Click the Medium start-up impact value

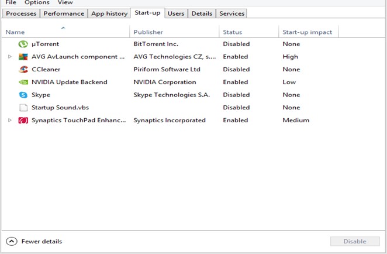pyautogui.click(x=296, y=121)
